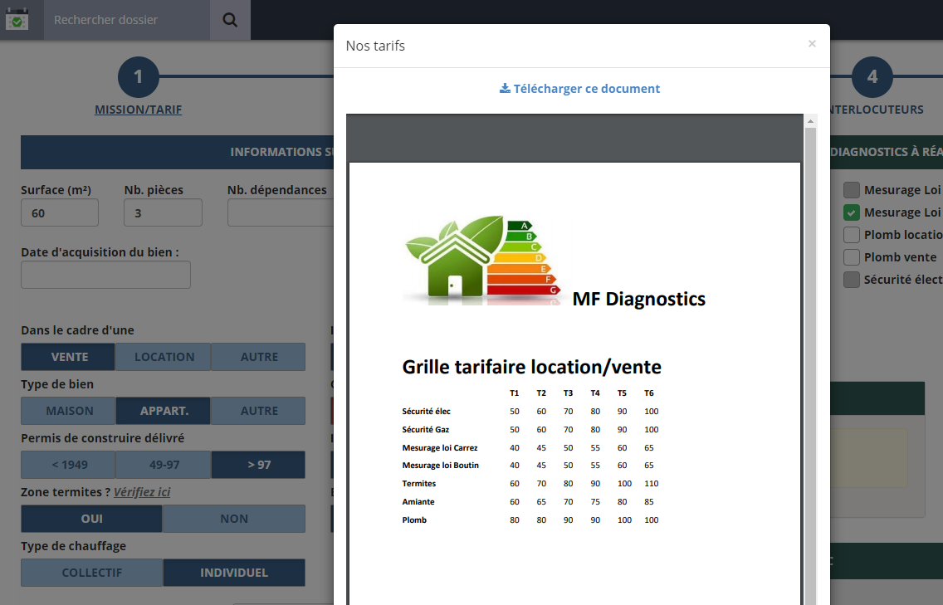The height and width of the screenshot is (605, 943).
Task: Check the Plomb vente checkbox
Action: (x=851, y=257)
